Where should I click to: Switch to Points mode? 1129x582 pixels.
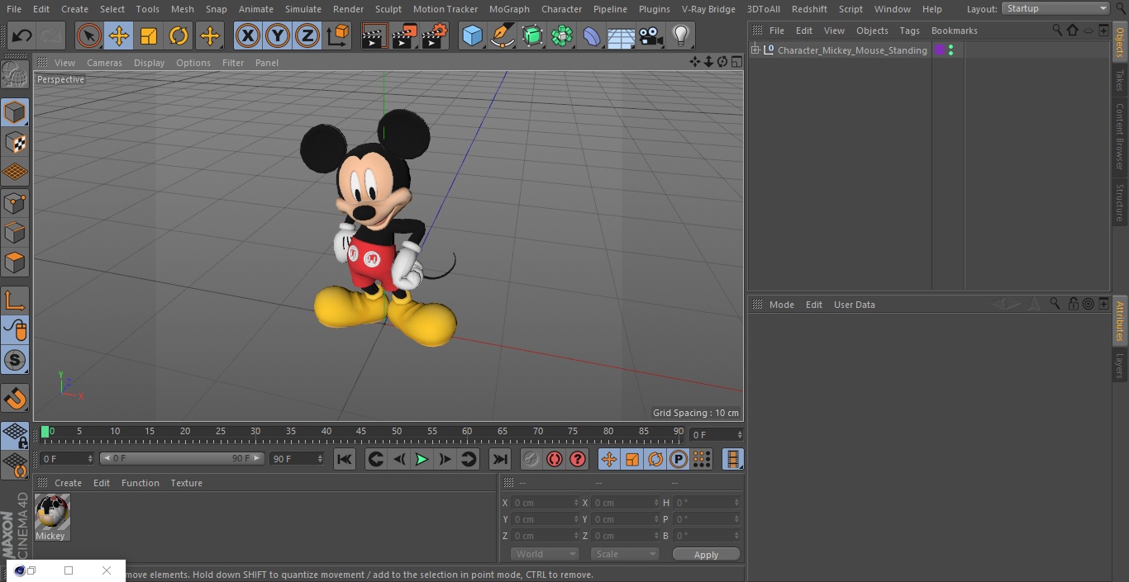(15, 202)
